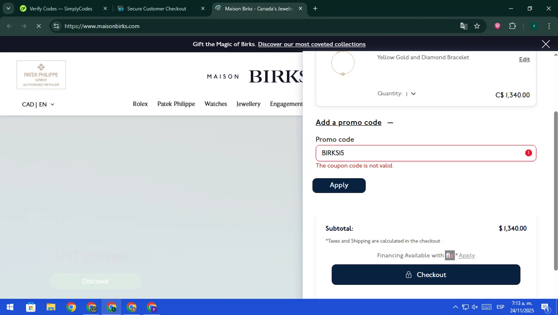The width and height of the screenshot is (558, 315).
Task: Open Chrome three-dot menu
Action: (x=549, y=26)
